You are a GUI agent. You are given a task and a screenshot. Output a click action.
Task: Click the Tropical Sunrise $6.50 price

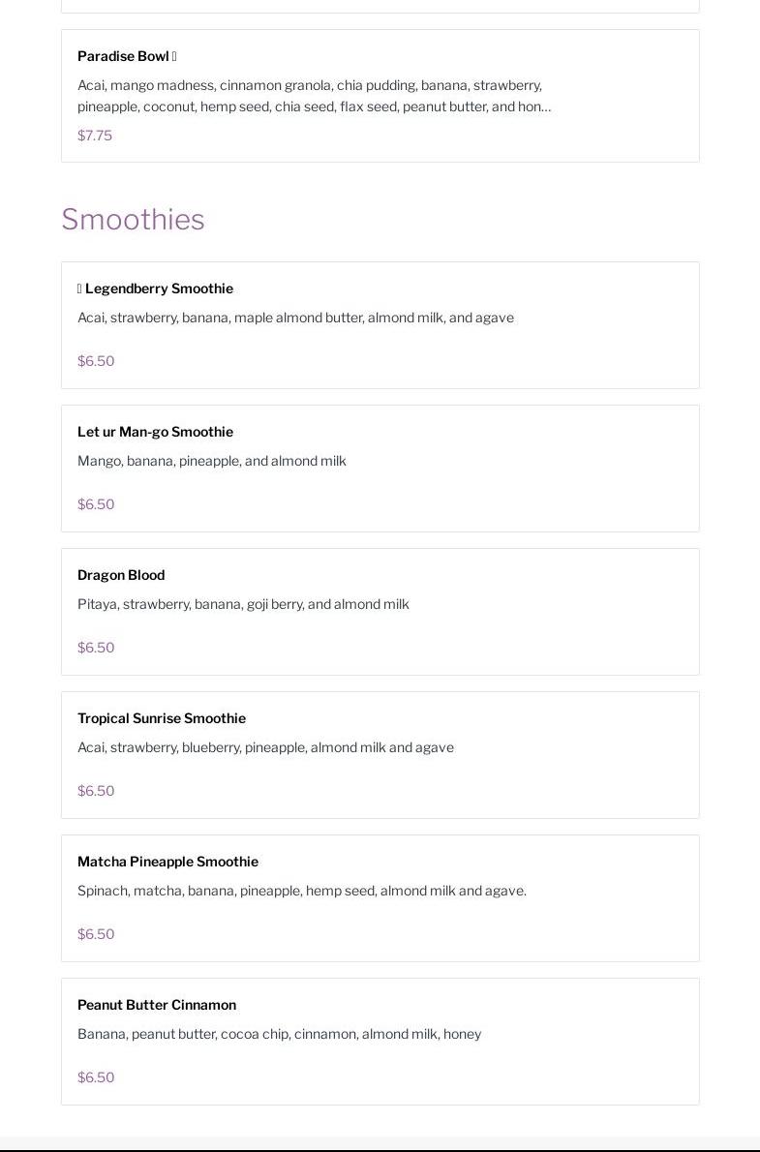(x=96, y=791)
